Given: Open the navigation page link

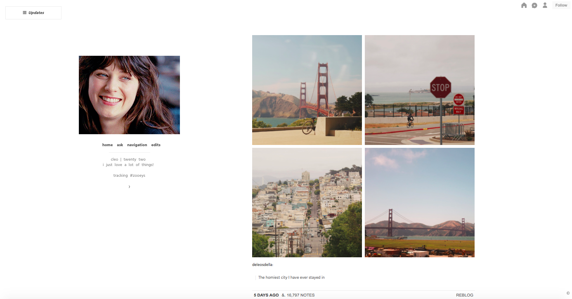Looking at the screenshot, I should pos(137,145).
